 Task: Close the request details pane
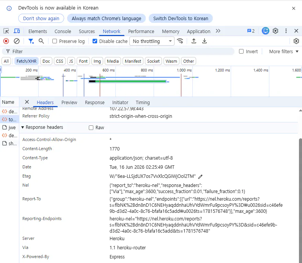click(x=27, y=102)
